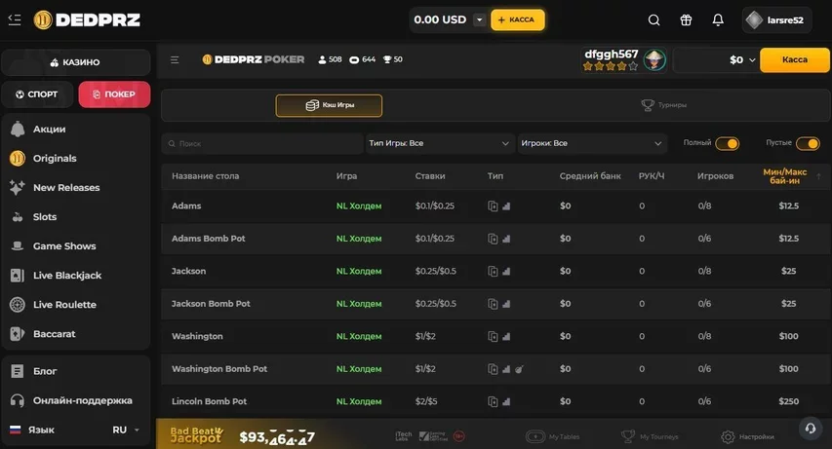Expand the Тип Игры: Все dropdown
Screen dimensions: 832x449
coord(439,143)
